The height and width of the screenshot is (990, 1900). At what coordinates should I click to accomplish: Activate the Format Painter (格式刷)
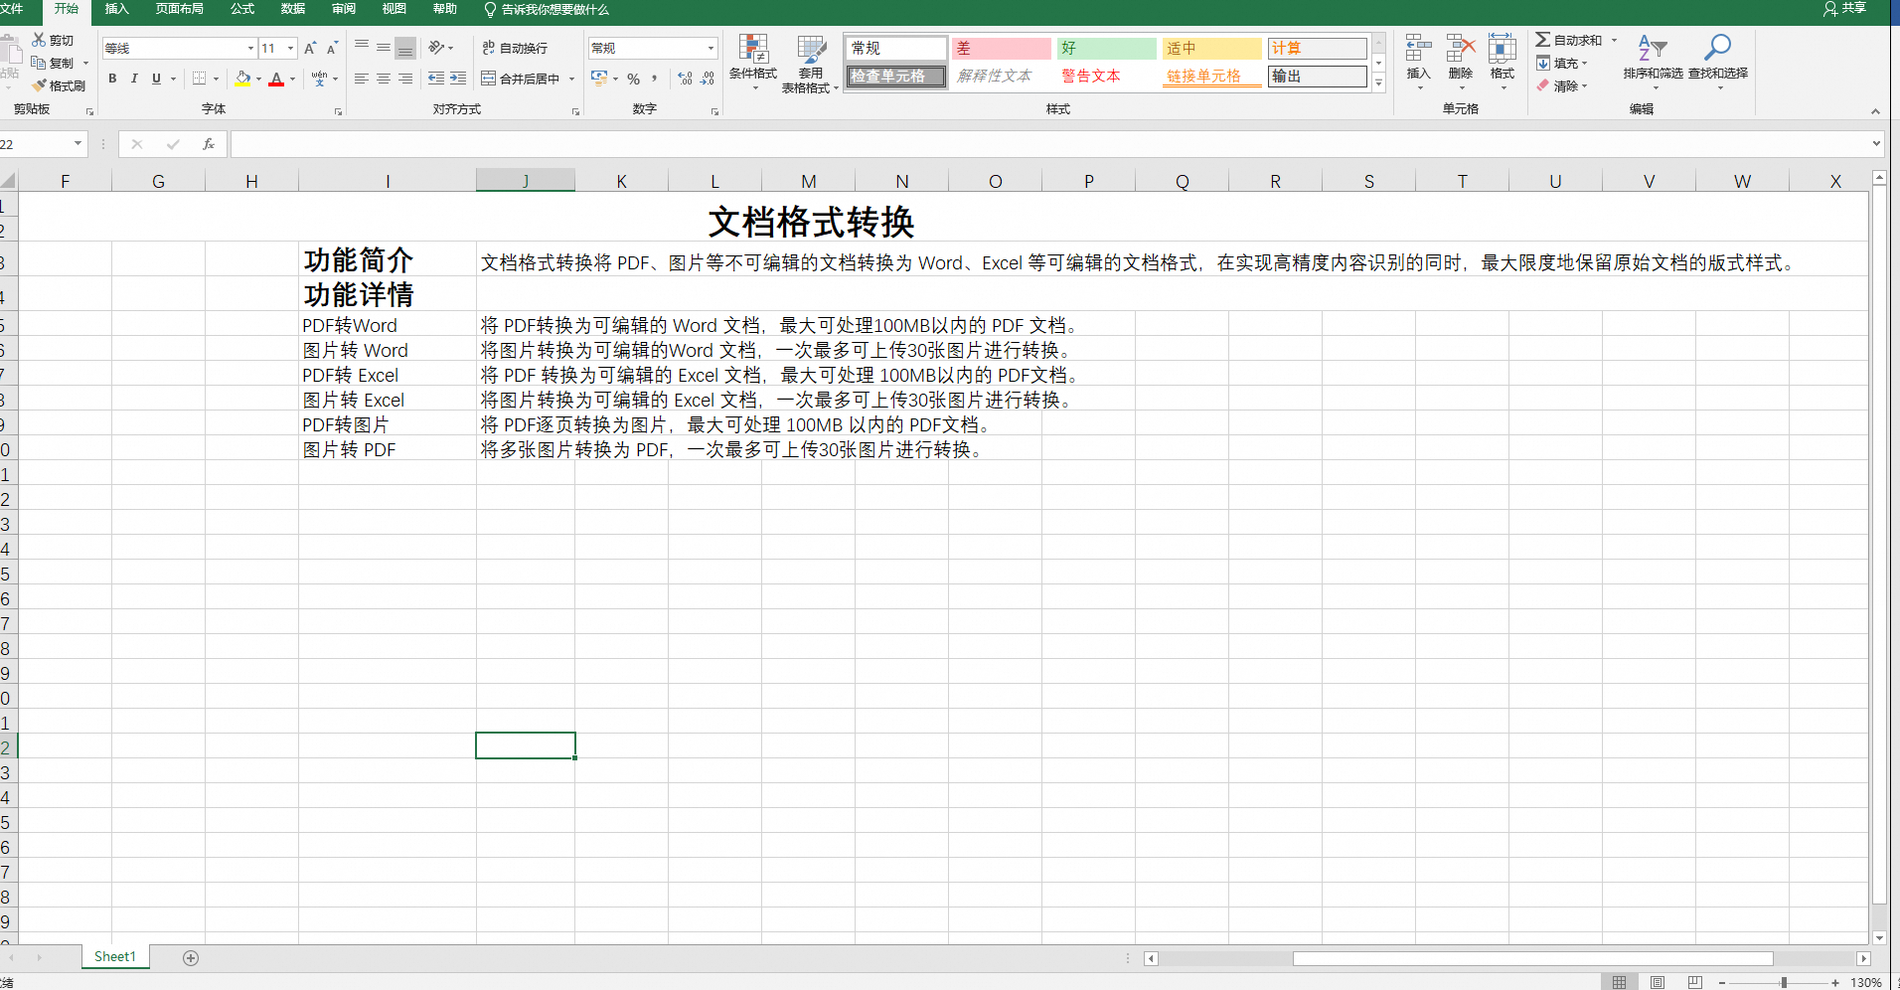click(x=59, y=85)
